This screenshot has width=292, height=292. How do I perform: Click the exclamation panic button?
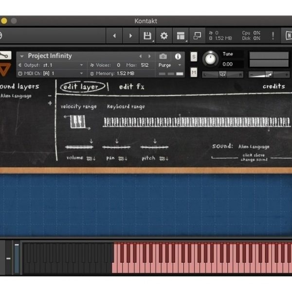click(x=273, y=36)
